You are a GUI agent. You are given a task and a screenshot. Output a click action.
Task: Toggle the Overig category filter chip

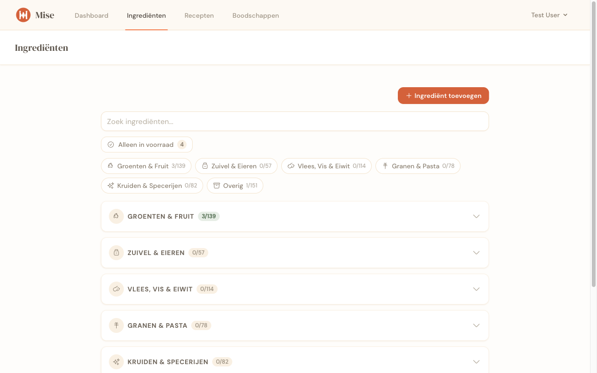[235, 186]
